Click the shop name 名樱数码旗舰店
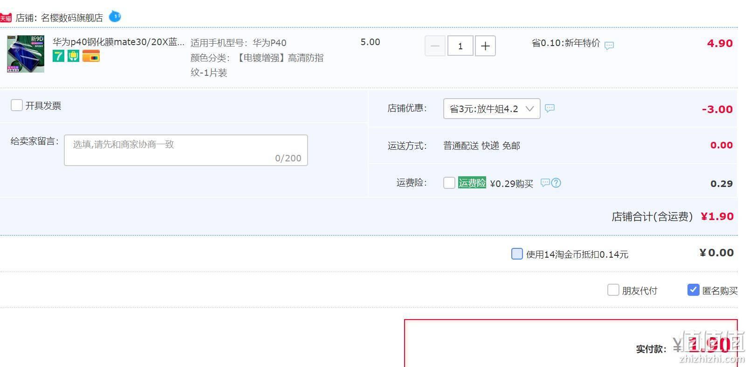 72,18
